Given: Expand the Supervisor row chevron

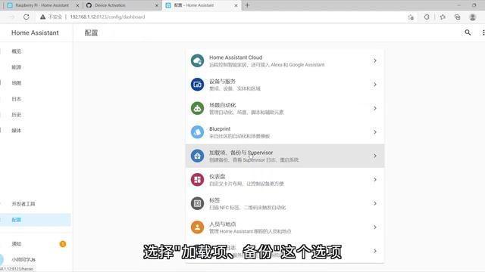Looking at the screenshot, I should pyautogui.click(x=375, y=156).
